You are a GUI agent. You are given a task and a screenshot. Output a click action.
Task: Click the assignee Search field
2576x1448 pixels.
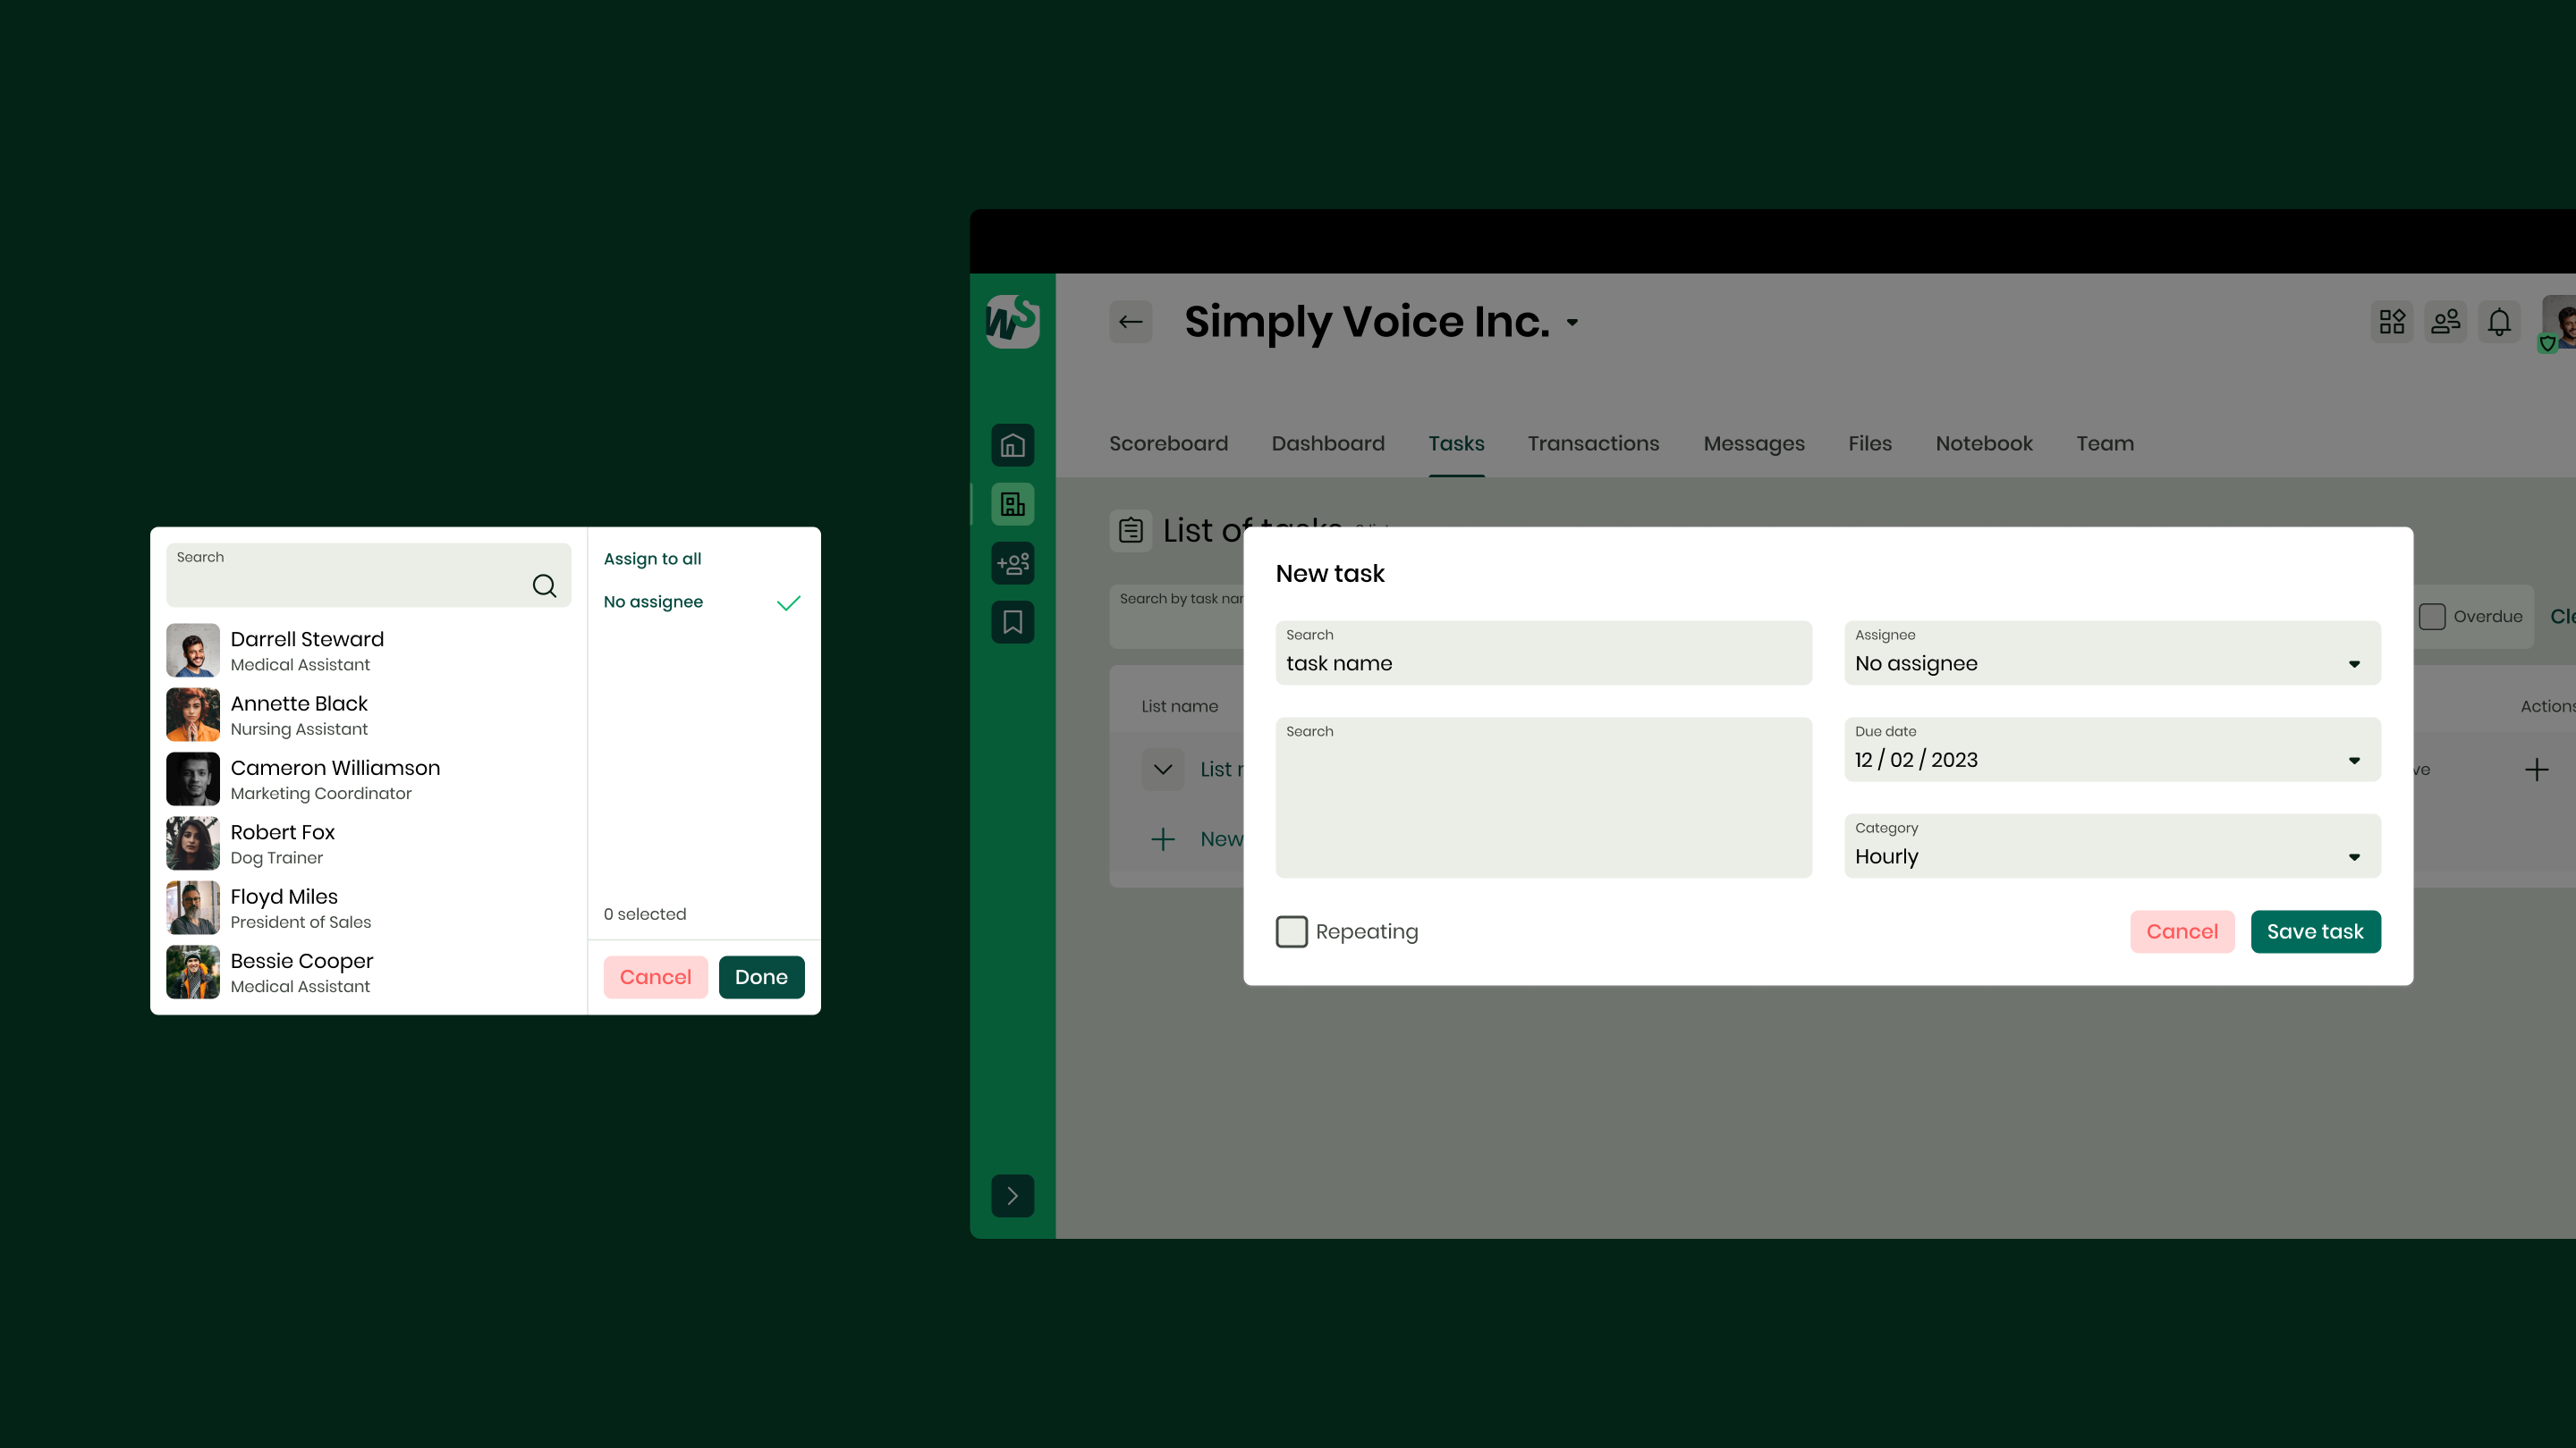point(368,575)
